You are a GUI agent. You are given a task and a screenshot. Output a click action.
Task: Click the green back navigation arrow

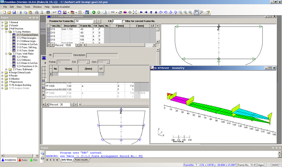(x=94, y=12)
